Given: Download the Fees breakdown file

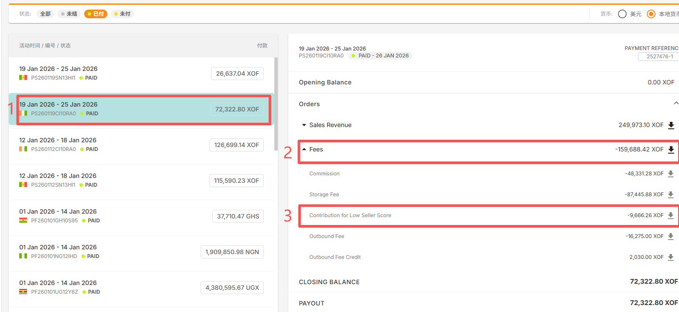Looking at the screenshot, I should [671, 150].
